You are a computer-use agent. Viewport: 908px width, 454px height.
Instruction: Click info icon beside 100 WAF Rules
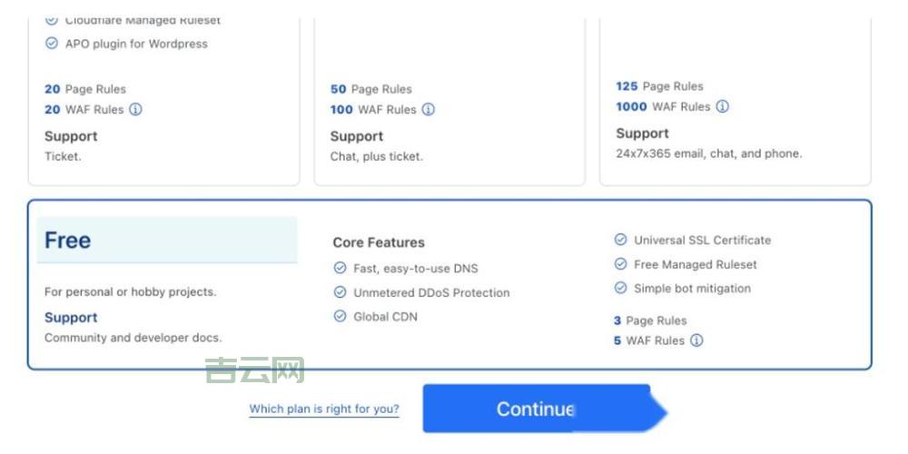(428, 110)
